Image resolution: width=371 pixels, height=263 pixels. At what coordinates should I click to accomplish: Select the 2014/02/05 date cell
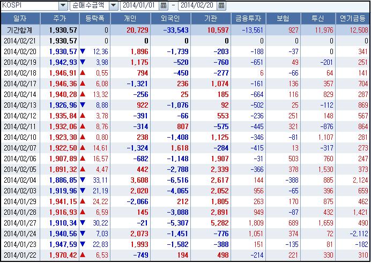click(20, 169)
